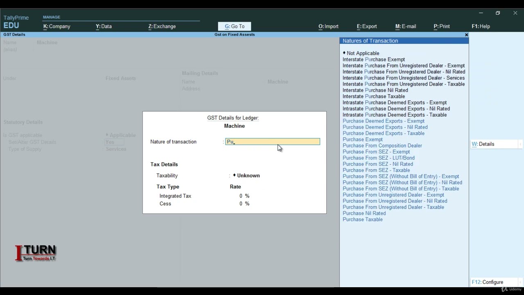This screenshot has height=295, width=524.
Task: Select Purchase From SEZ - Taxable
Action: [376, 170]
